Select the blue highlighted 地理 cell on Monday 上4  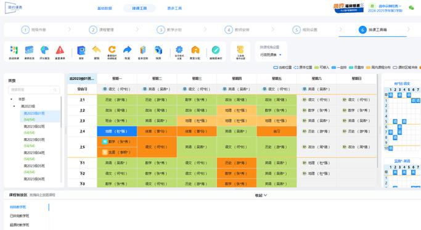(x=117, y=131)
